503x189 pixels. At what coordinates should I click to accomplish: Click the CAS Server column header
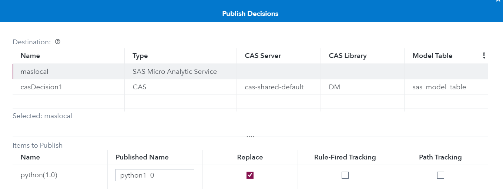[263, 56]
